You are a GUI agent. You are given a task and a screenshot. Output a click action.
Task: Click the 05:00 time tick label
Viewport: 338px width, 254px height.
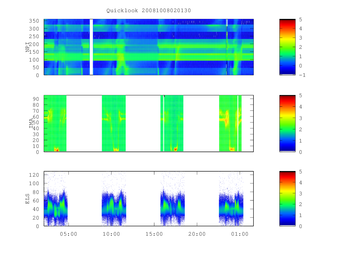coord(69,234)
